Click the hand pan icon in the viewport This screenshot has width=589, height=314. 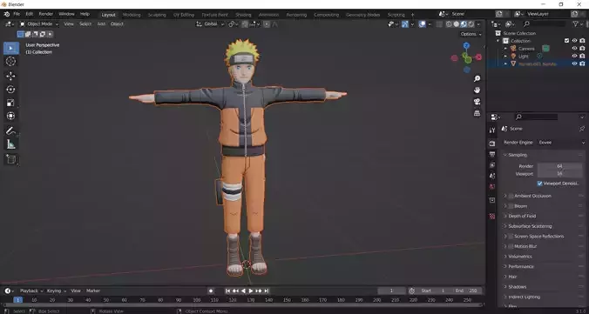pyautogui.click(x=477, y=90)
